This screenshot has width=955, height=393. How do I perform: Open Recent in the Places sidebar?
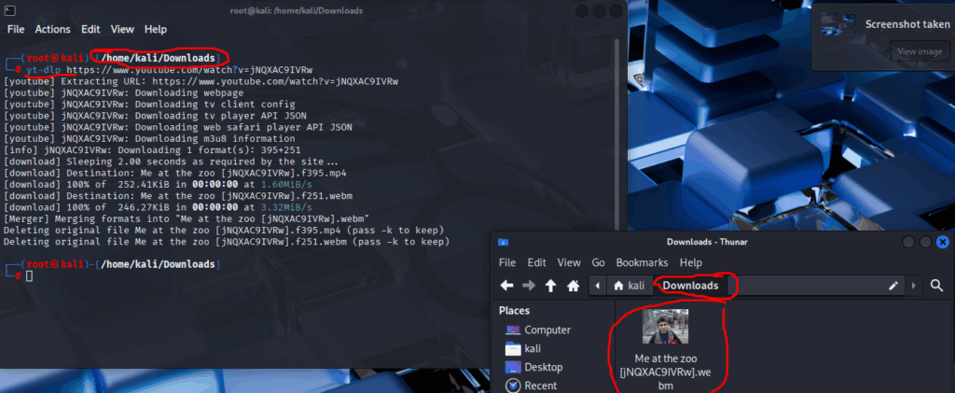541,386
